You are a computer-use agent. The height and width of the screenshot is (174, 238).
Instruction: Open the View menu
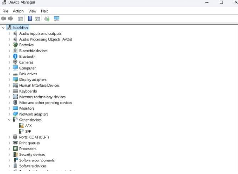click(32, 11)
